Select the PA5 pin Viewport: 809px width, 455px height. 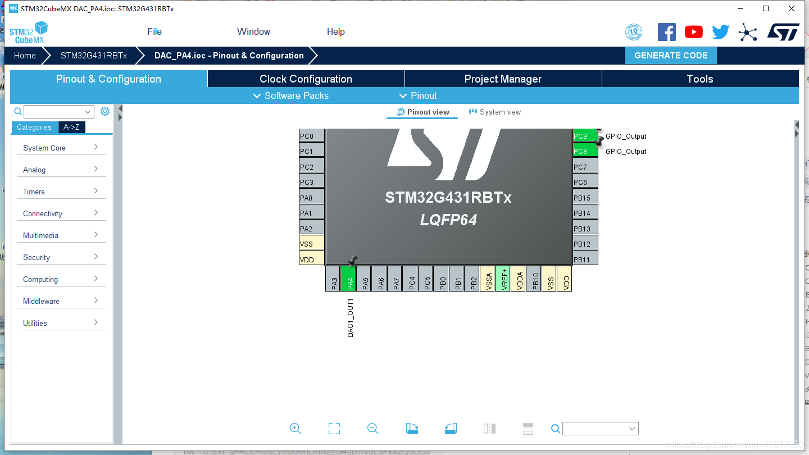(364, 279)
